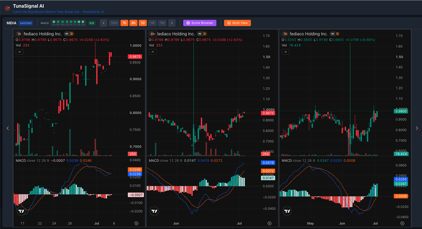Click the 0.0272 orange signal label
The height and width of the screenshot is (229, 422).
(x=268, y=171)
